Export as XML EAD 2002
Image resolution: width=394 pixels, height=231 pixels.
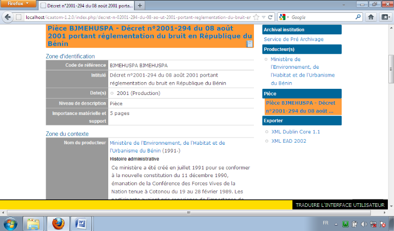289,141
